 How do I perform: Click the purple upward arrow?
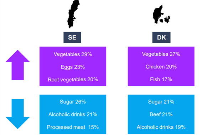pyautogui.click(x=17, y=65)
